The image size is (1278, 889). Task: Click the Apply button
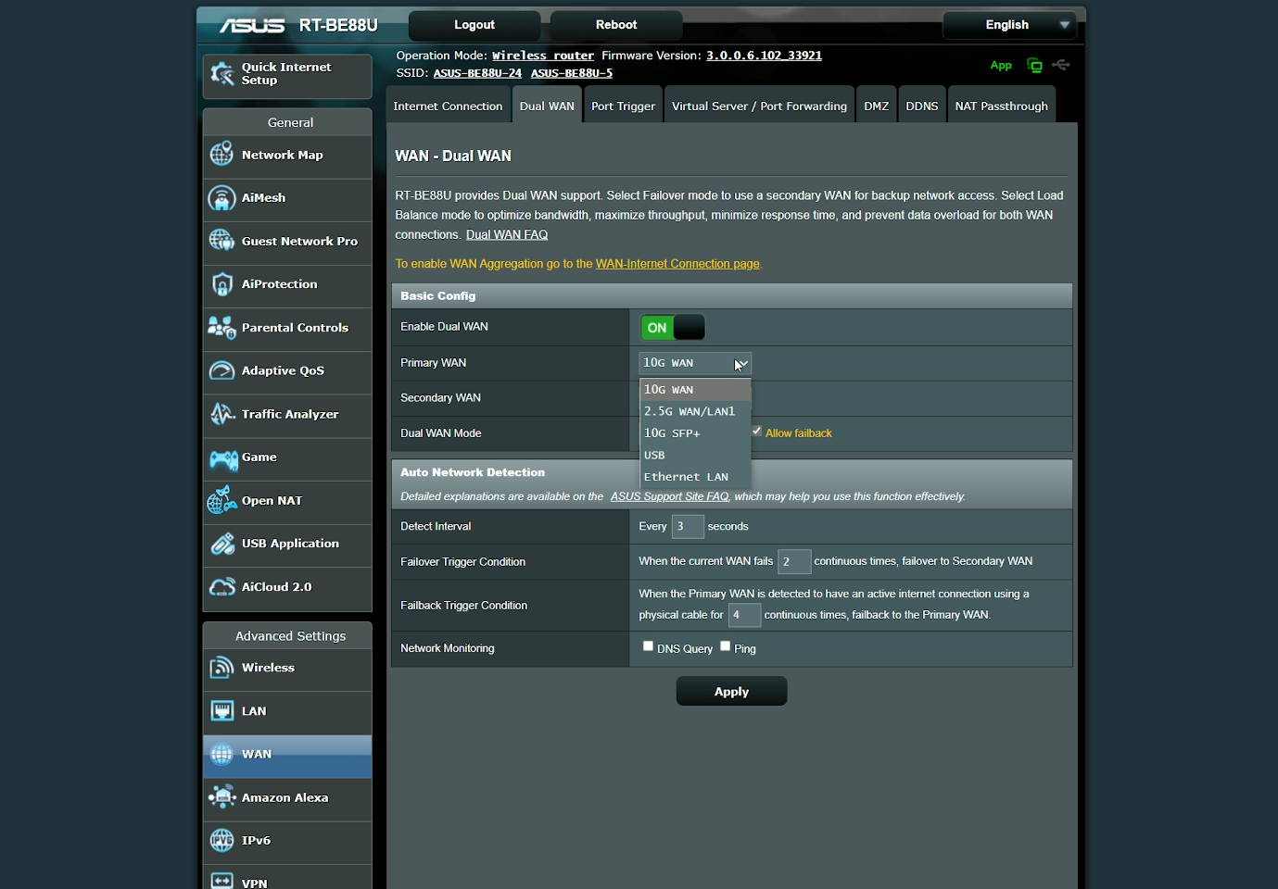point(731,691)
